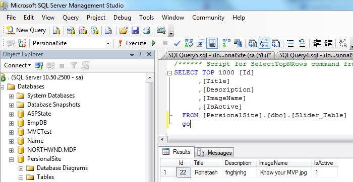Screen dimensions: 353x182
Task: Click the Change Connection icon
Action: pyautogui.click(x=22, y=43)
